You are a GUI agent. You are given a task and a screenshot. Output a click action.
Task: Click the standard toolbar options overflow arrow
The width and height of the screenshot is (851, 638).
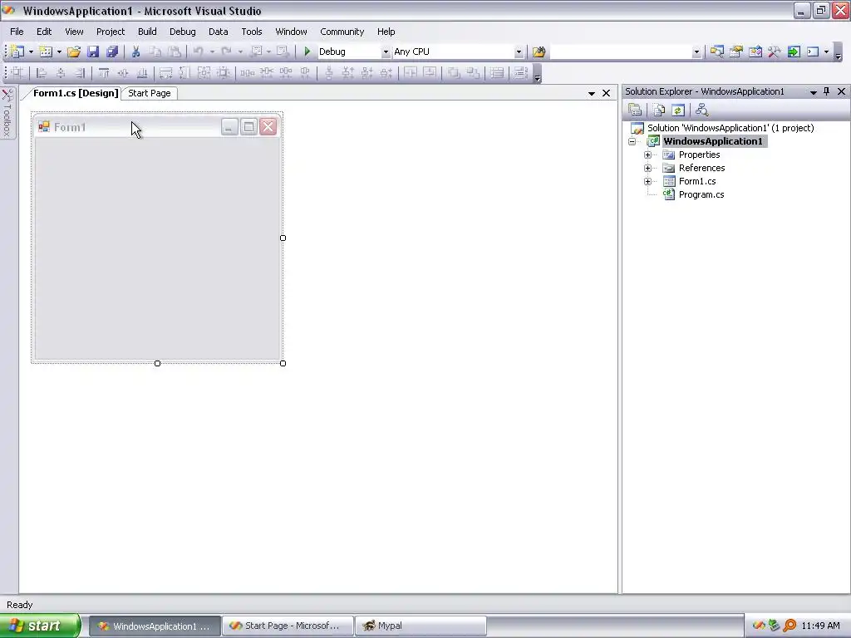[838, 53]
